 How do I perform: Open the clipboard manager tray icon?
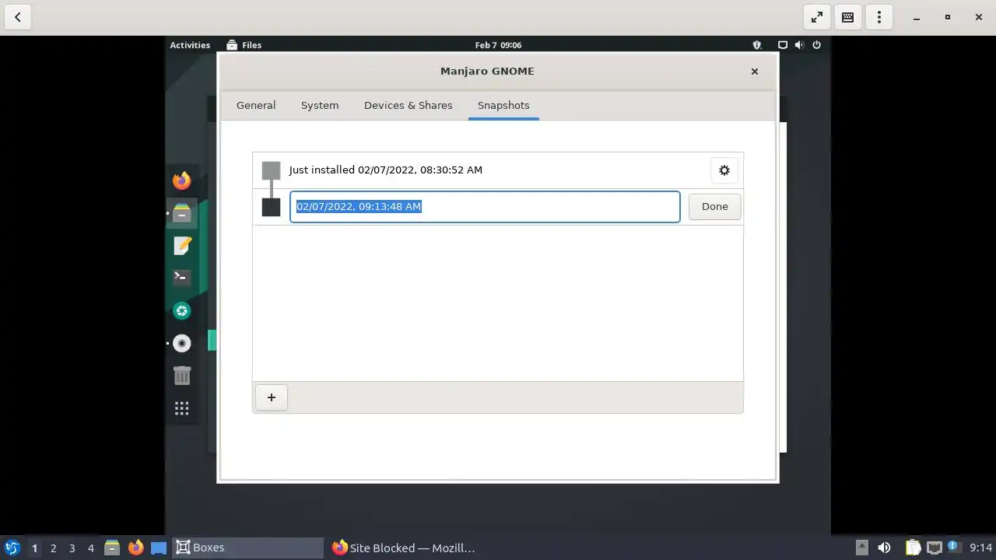pyautogui.click(x=912, y=548)
